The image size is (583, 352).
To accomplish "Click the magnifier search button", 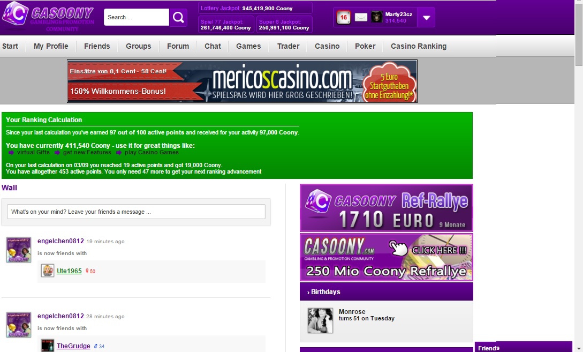I will (x=178, y=17).
